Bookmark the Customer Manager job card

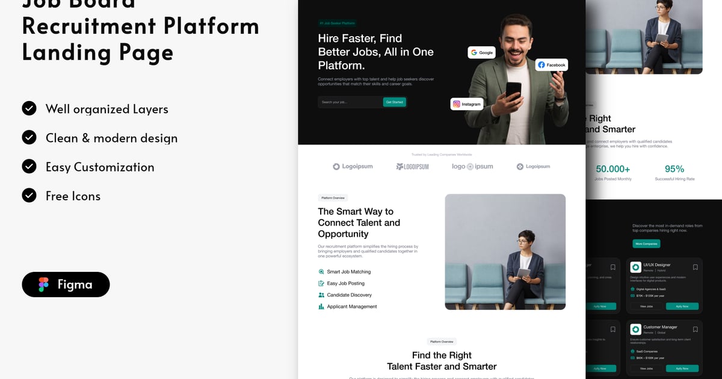point(695,330)
